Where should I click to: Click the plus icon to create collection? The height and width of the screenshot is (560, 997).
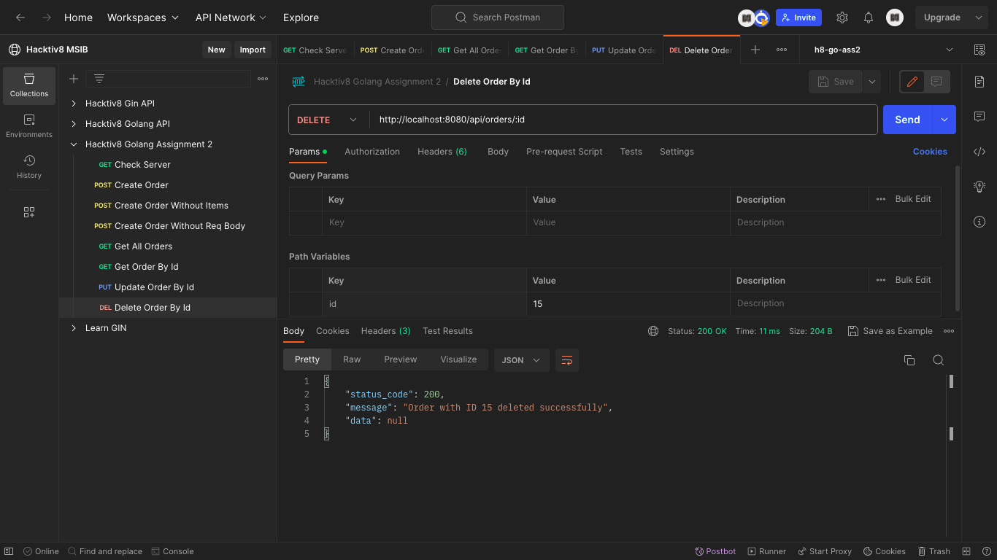pos(74,79)
